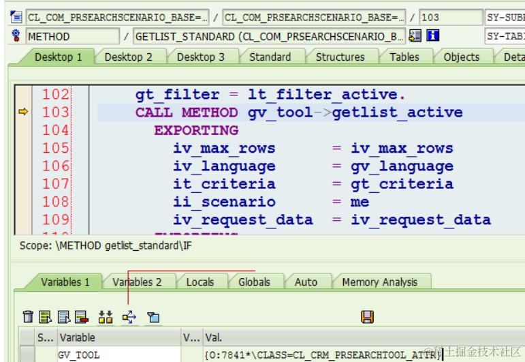Click the iv_language parameter in code
The image size is (525, 362).
coord(224,166)
